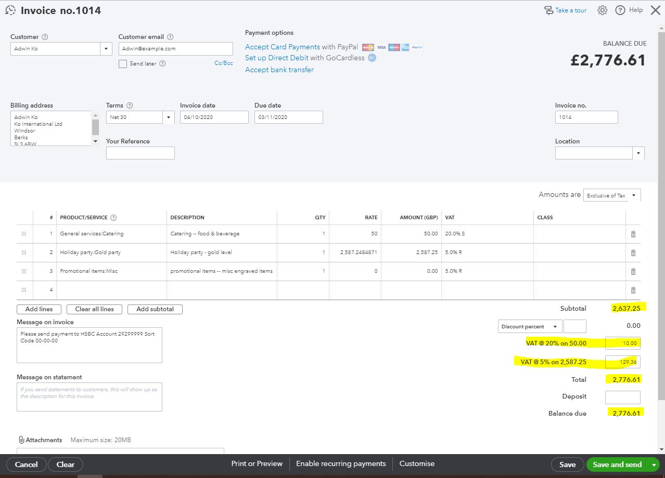Viewport: 665px width, 478px height.
Task: Click the billing address scrollbar
Action: [x=95, y=128]
